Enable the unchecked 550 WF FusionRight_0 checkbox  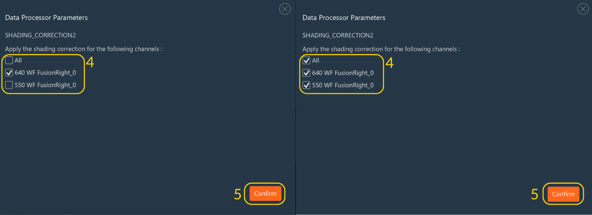click(9, 85)
